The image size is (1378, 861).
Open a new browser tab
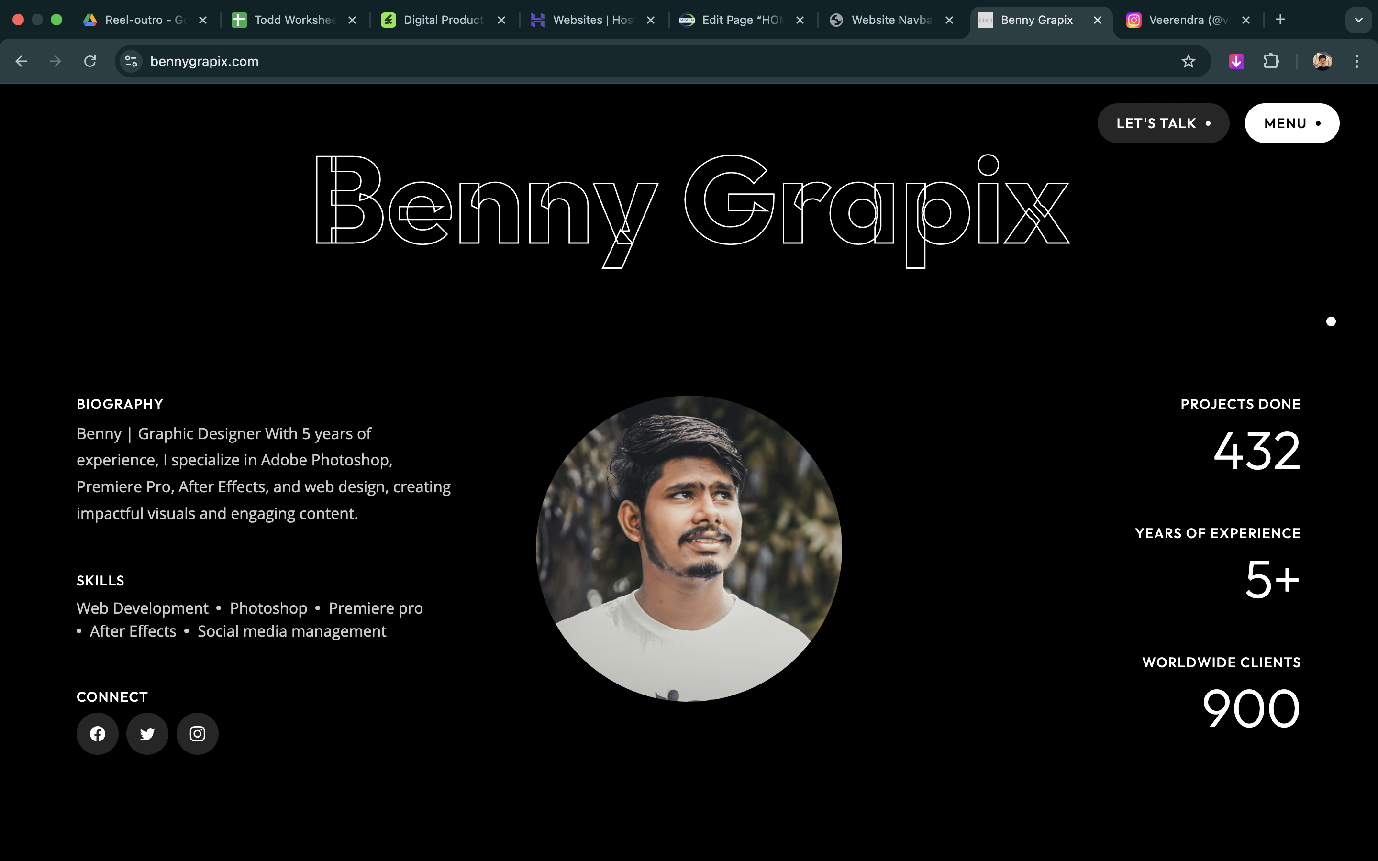pyautogui.click(x=1280, y=19)
